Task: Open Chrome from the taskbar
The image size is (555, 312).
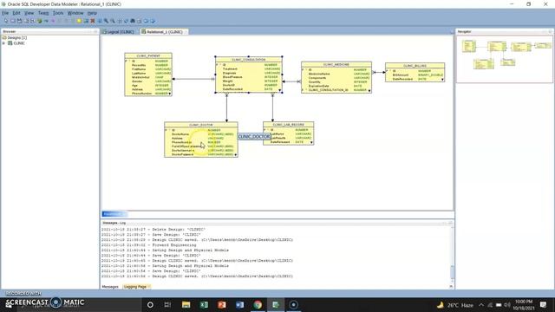Action: pos(258,304)
